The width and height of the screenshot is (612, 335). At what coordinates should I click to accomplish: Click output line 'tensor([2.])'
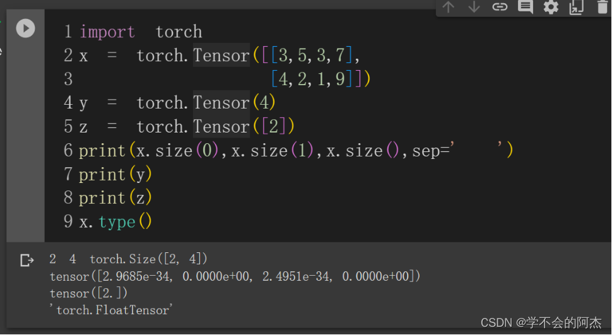click(x=88, y=293)
